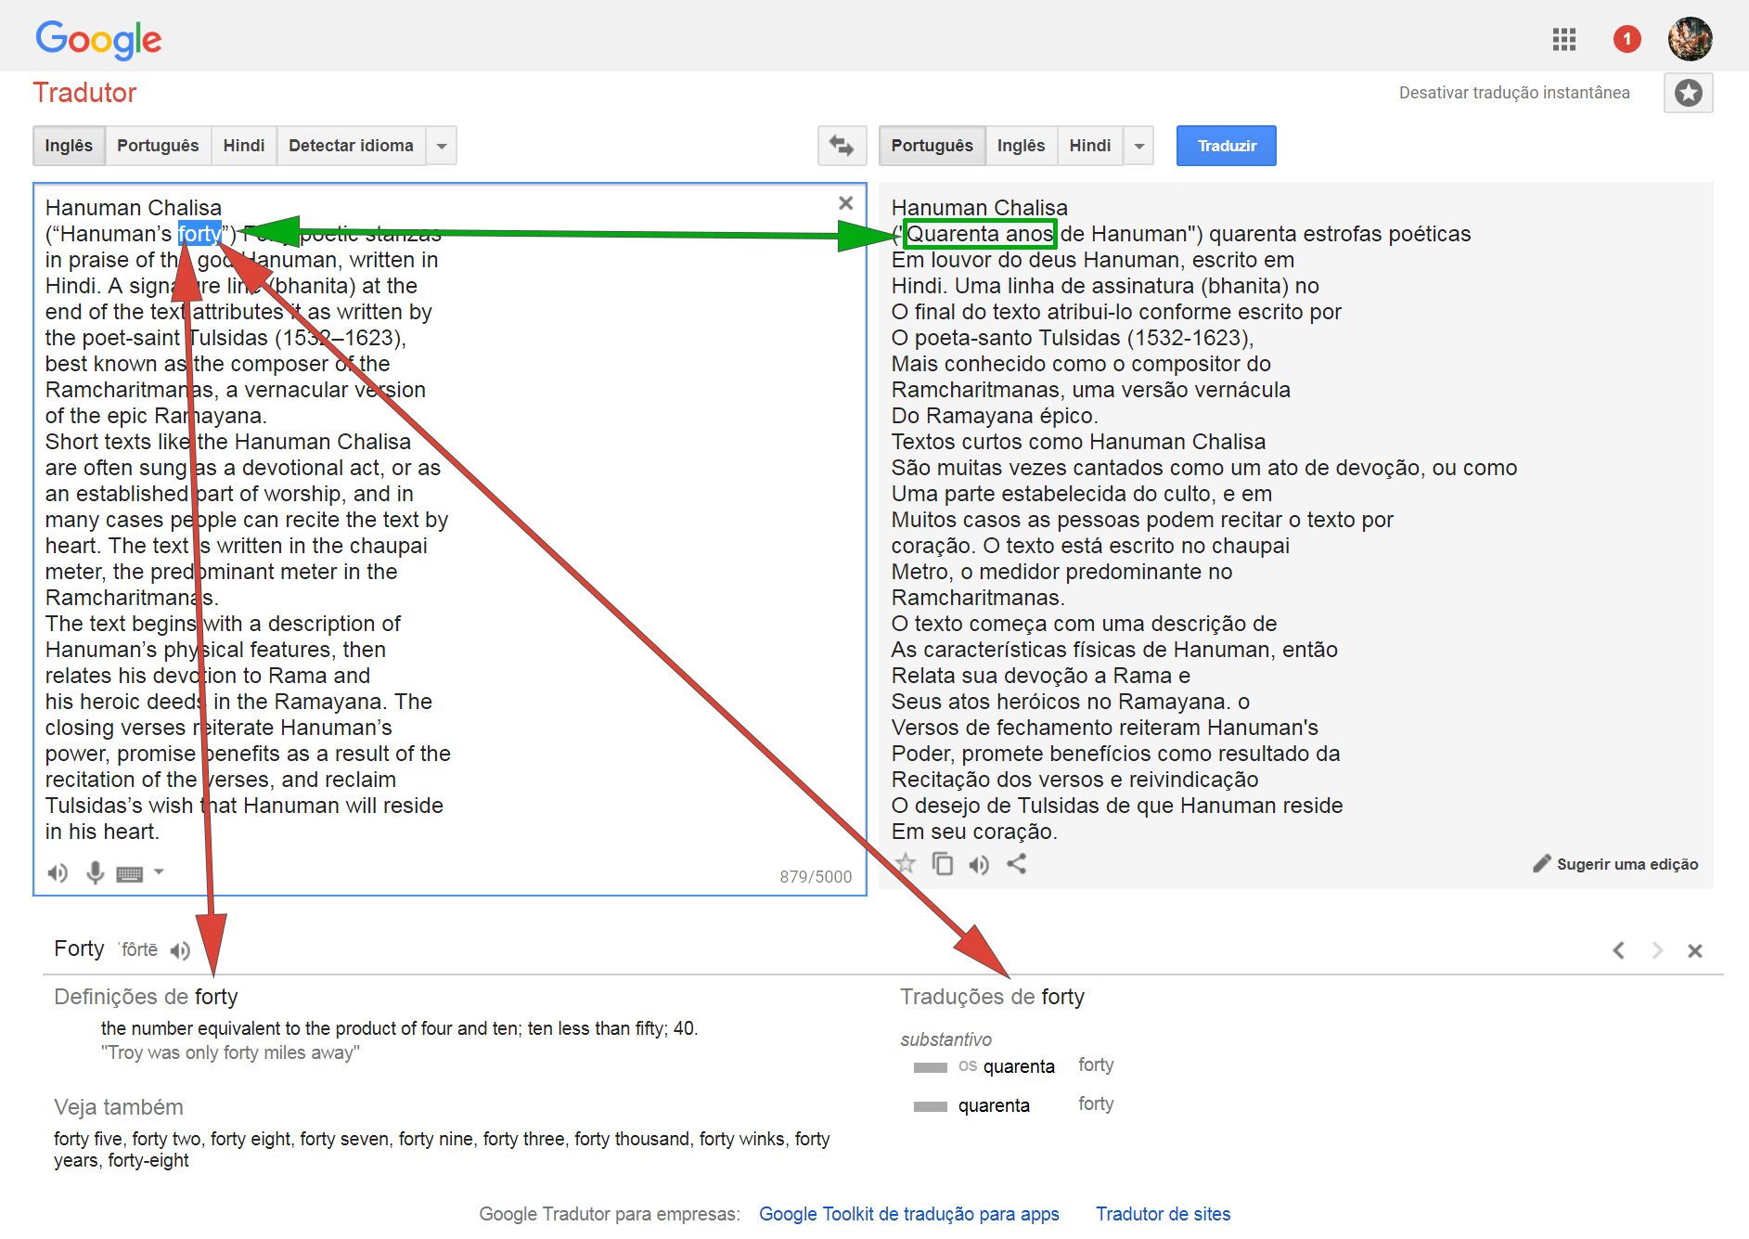
Task: Expand the target language dropdown arrow
Action: 1138,146
